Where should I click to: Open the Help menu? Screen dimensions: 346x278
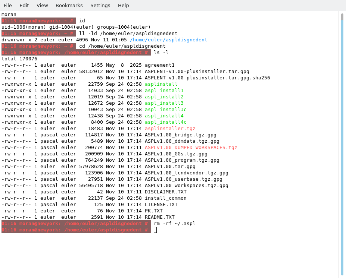[124, 5]
